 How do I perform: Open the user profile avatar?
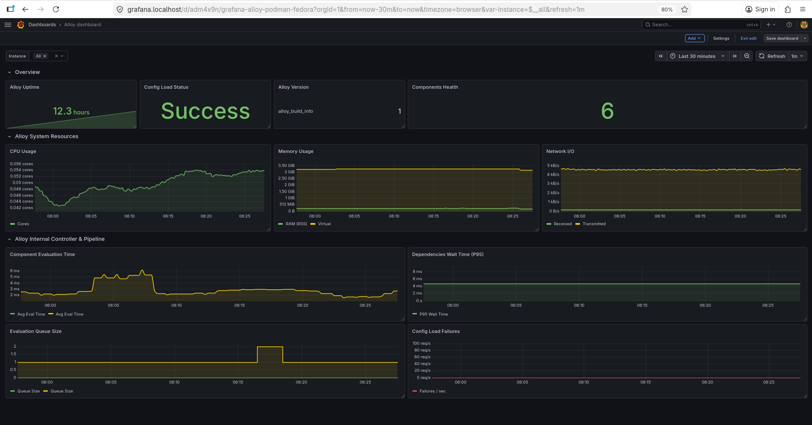pos(804,25)
